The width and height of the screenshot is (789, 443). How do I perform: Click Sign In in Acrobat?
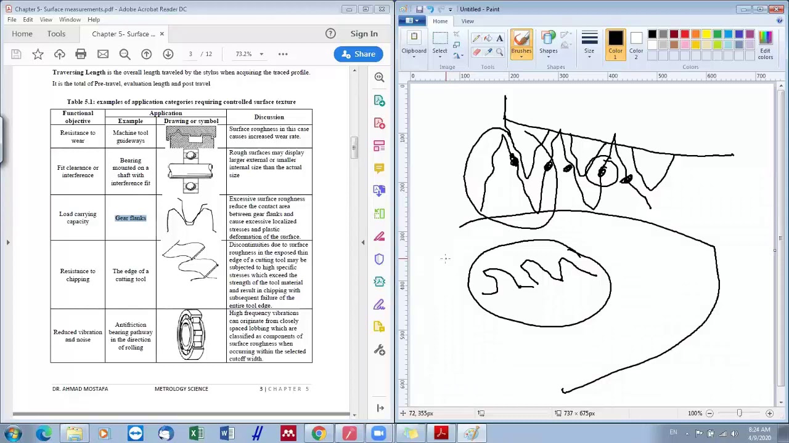pyautogui.click(x=364, y=34)
